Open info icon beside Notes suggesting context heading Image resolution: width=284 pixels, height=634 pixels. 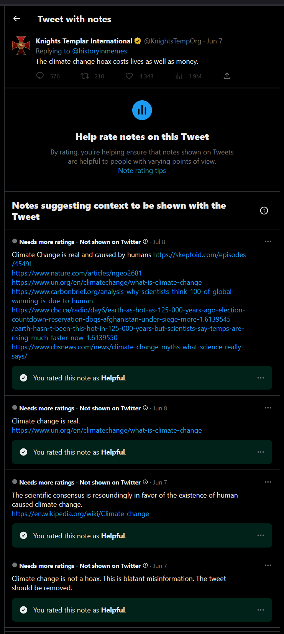click(264, 211)
